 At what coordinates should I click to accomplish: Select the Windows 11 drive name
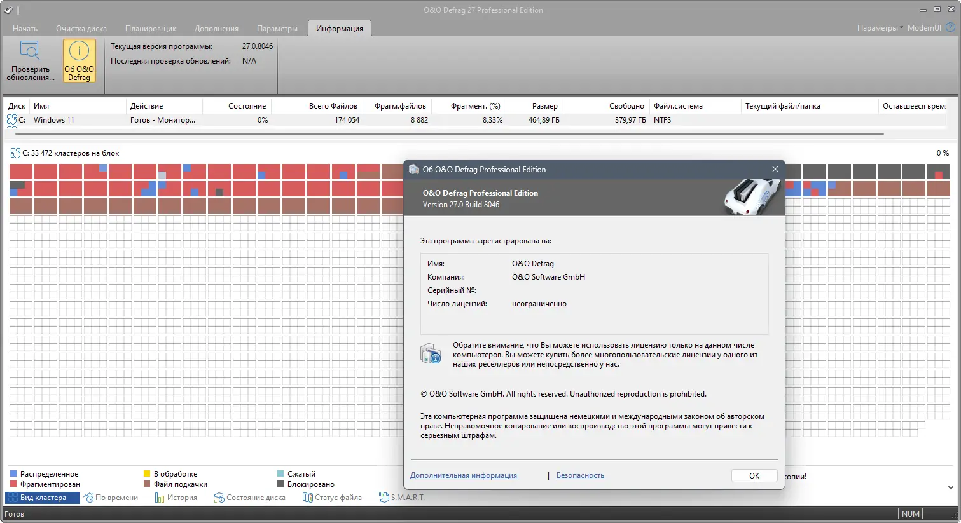(x=54, y=120)
